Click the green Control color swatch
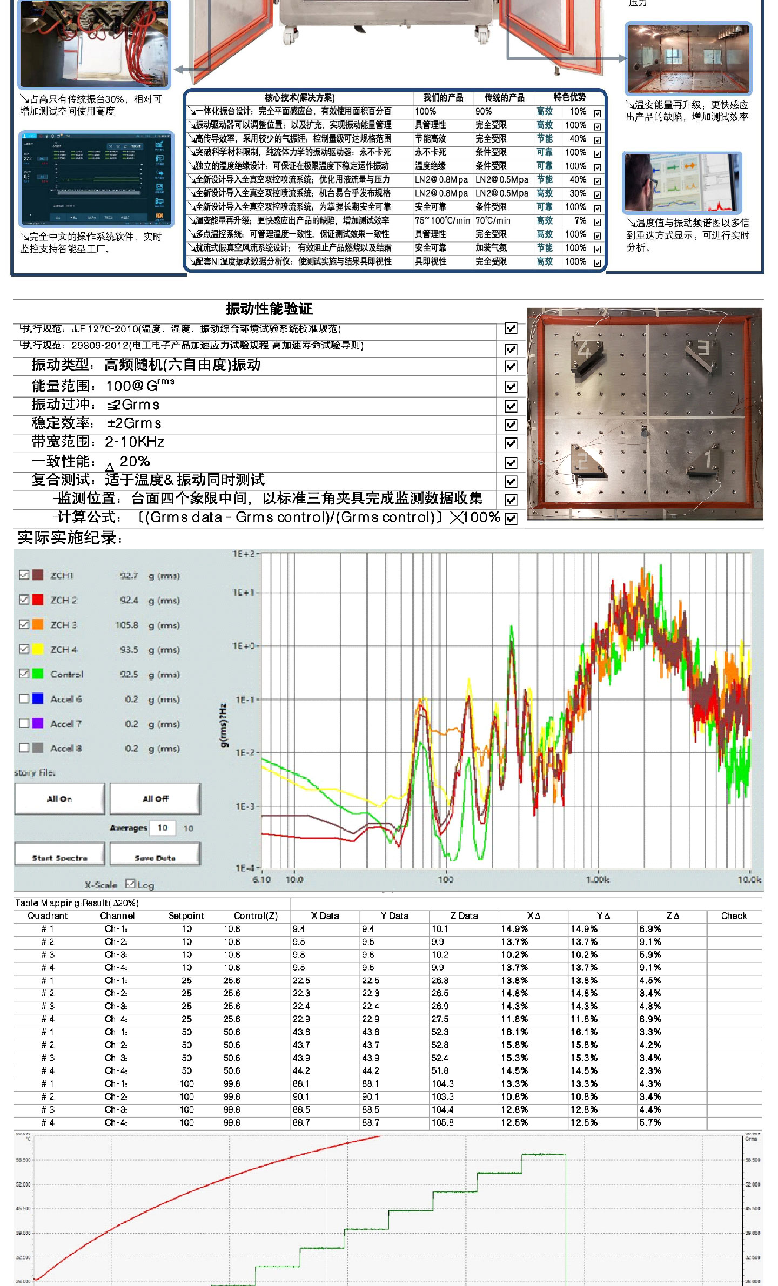Viewport: 778px width, 1286px height. (38, 674)
